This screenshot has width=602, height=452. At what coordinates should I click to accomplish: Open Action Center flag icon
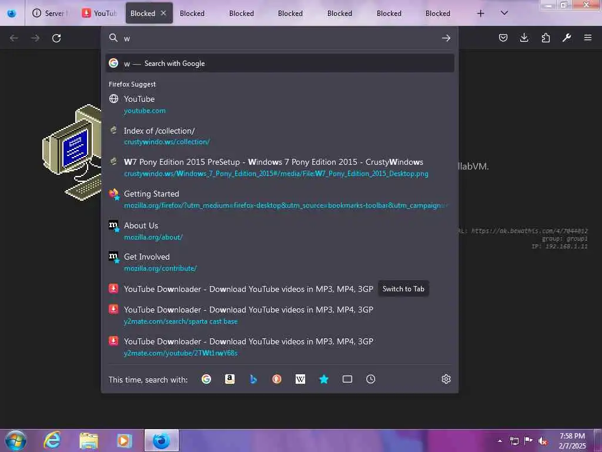coord(529,441)
